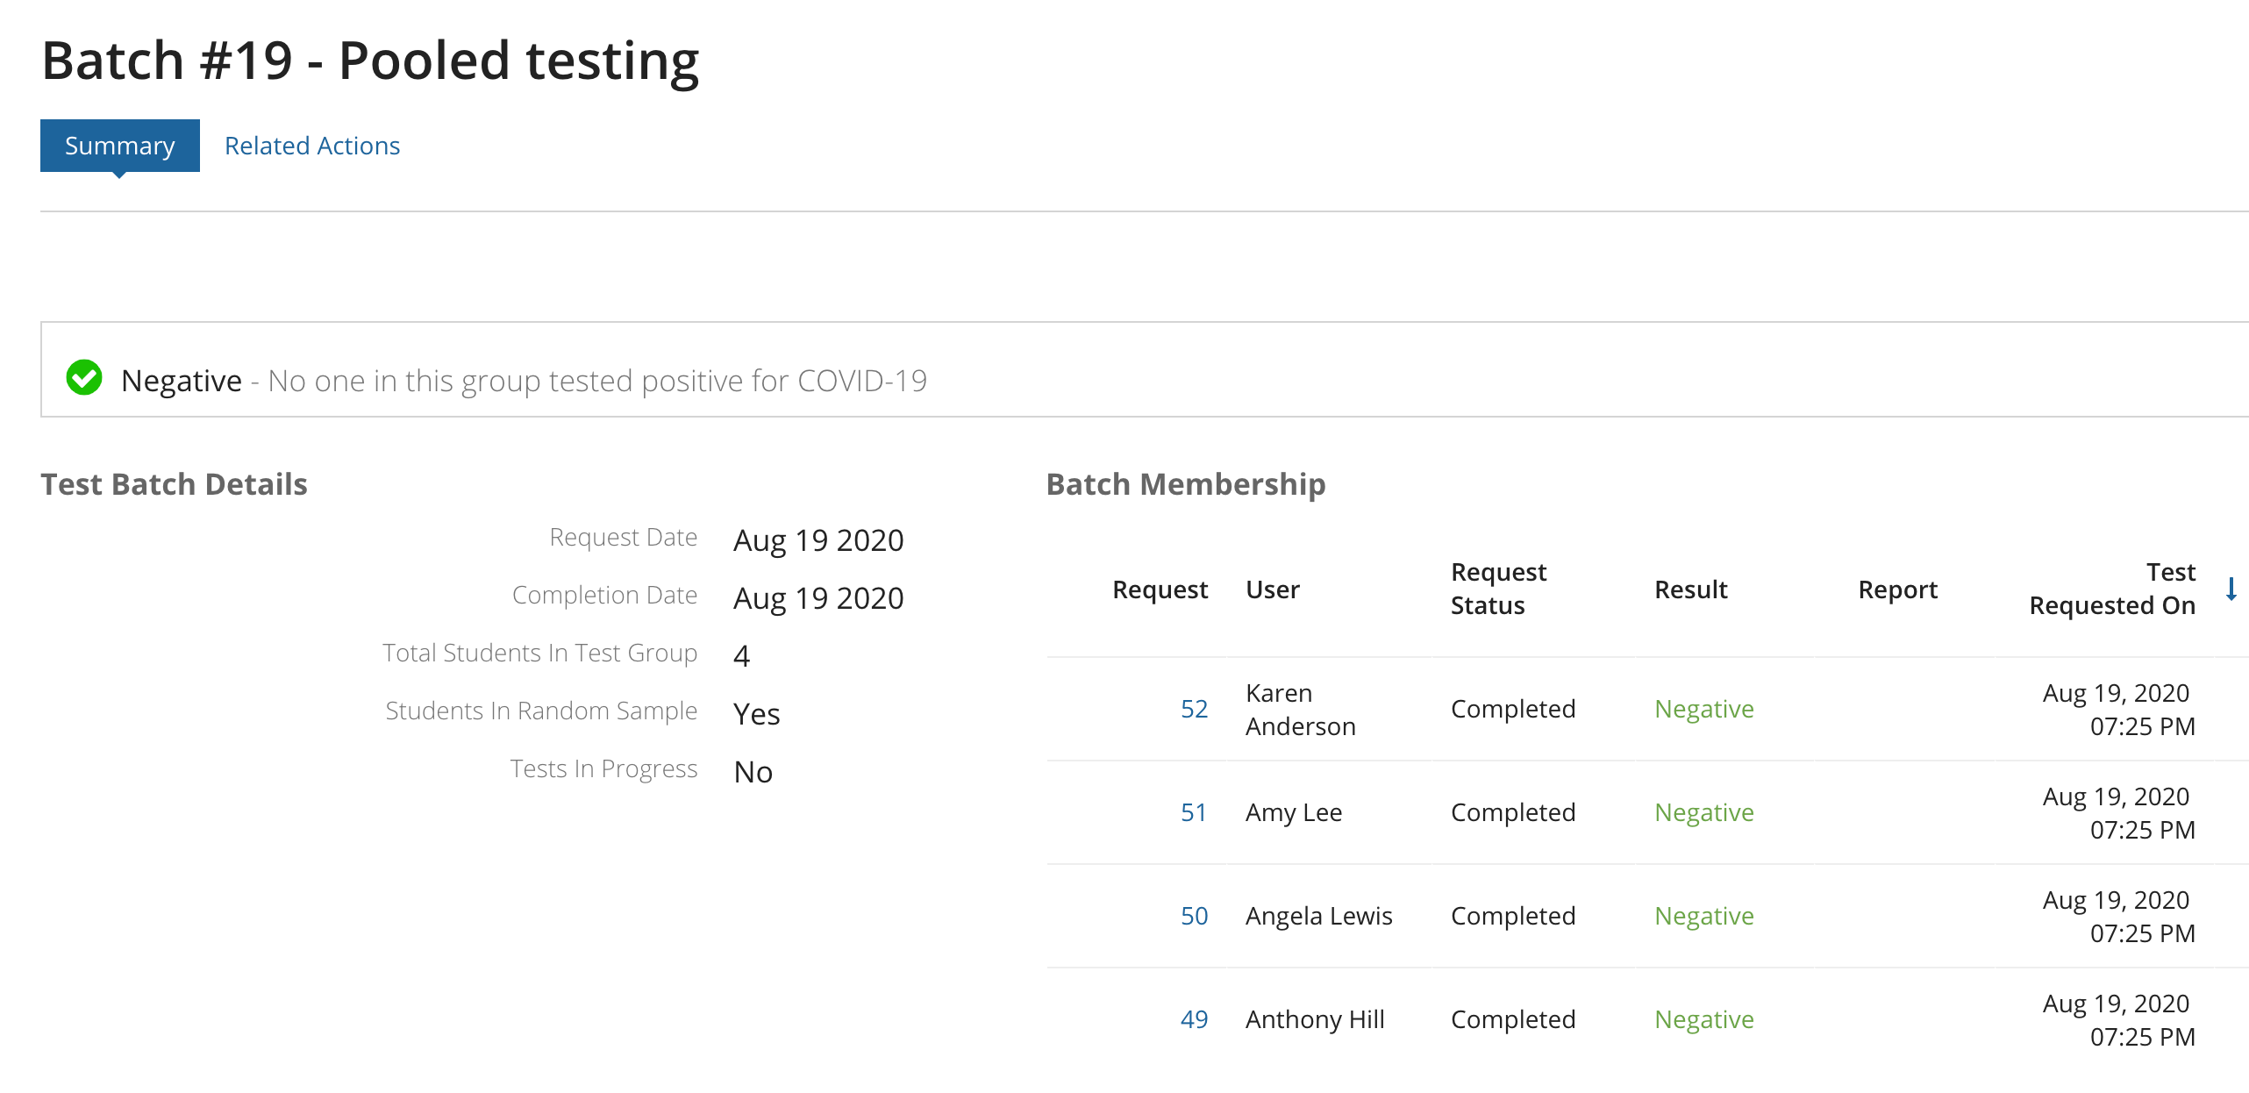Click Completed status for Karen Anderson
The width and height of the screenshot is (2249, 1093).
tap(1513, 709)
